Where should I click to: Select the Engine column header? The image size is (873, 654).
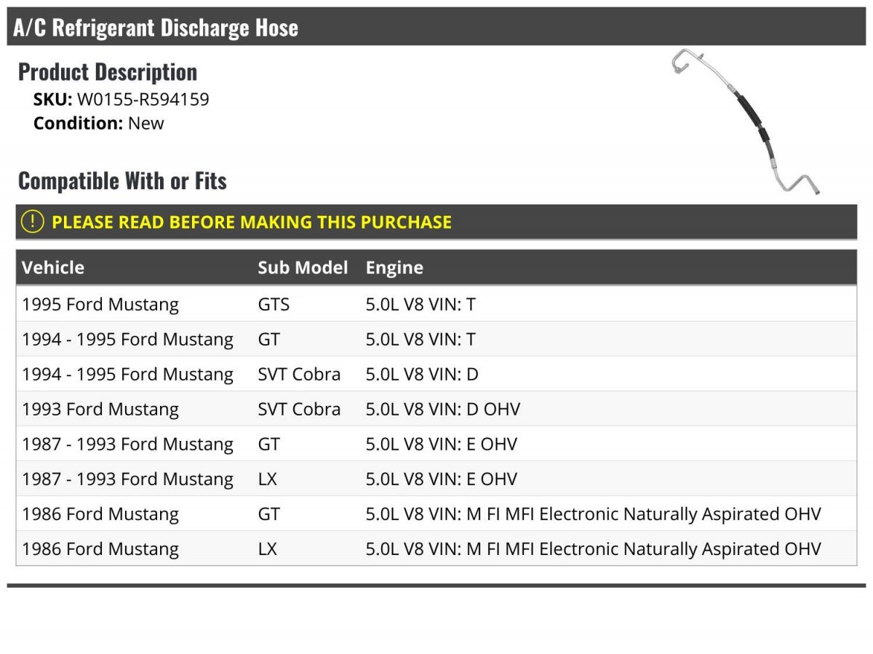pos(394,268)
